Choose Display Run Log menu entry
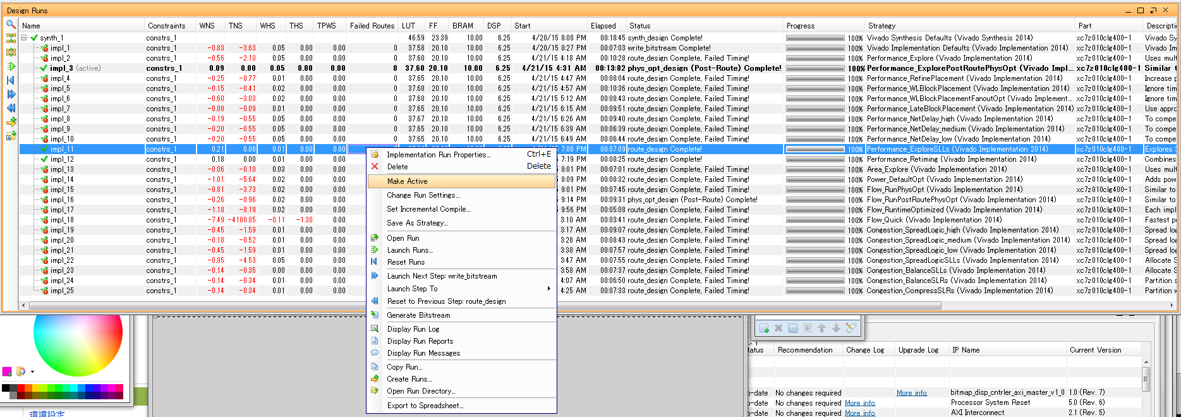The height and width of the screenshot is (417, 1181). tap(461, 329)
